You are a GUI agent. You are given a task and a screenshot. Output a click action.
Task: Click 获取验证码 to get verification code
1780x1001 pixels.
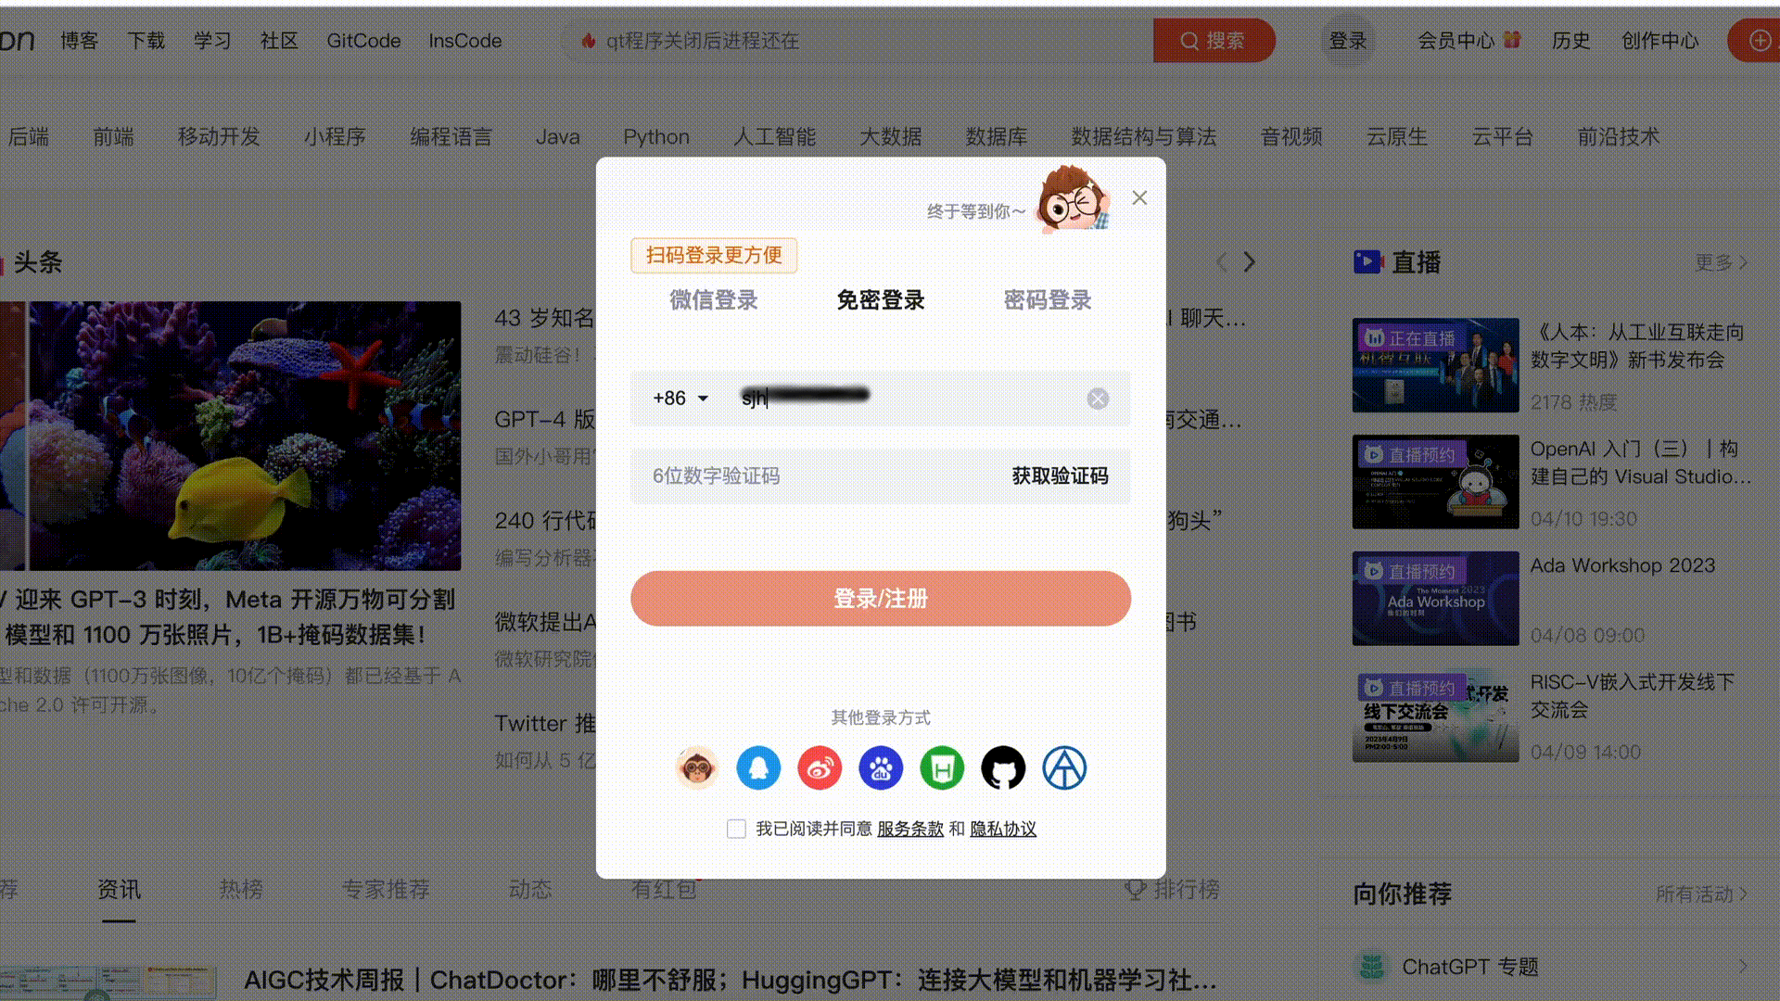tap(1060, 475)
